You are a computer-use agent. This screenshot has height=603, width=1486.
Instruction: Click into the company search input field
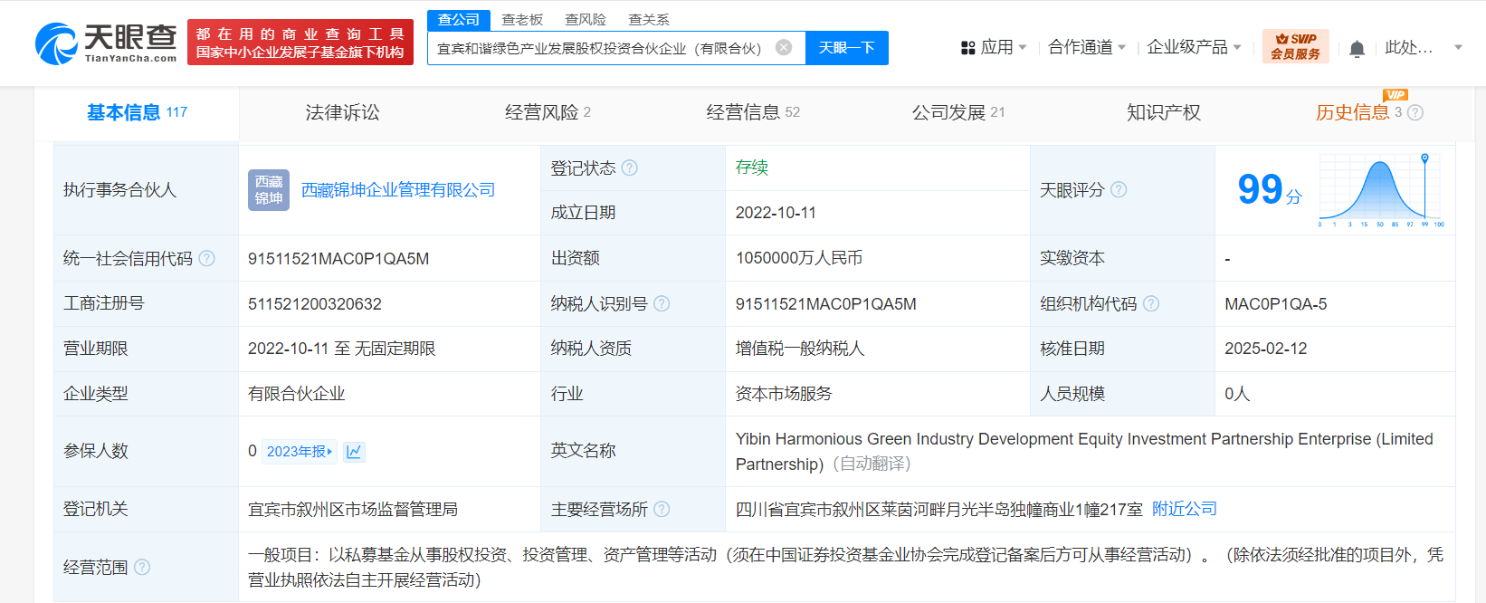[599, 48]
